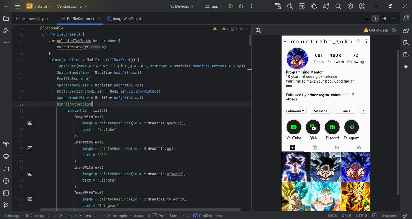Click the preview layout inspector icon
Image resolution: width=412 pixels, height=219 pixels.
click(x=258, y=30)
